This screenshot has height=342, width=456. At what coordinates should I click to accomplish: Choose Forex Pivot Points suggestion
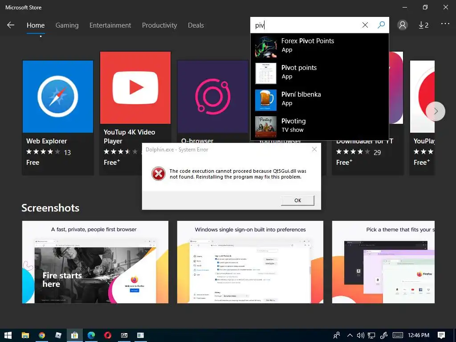coord(320,46)
